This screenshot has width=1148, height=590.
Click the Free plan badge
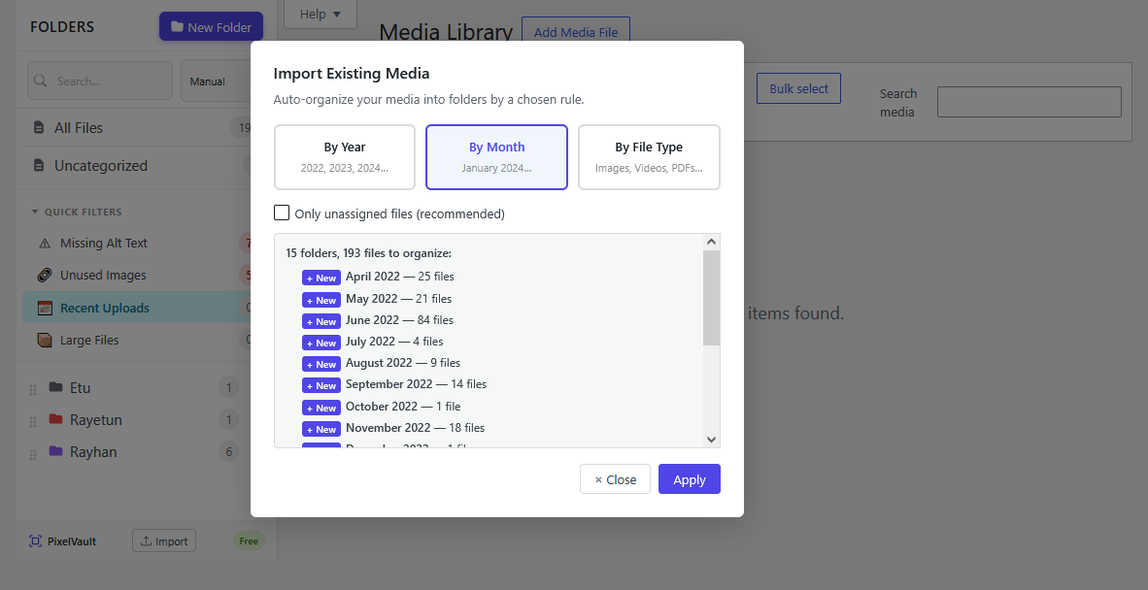(x=249, y=541)
